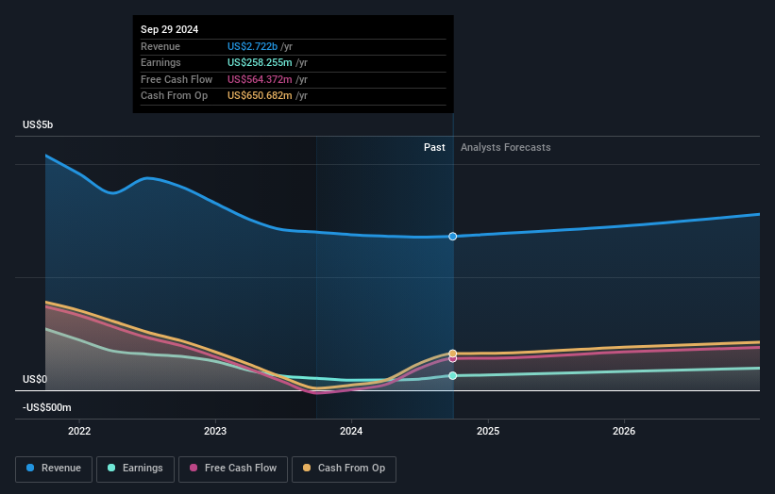Click the Revenue row label in tooltip

coord(160,46)
